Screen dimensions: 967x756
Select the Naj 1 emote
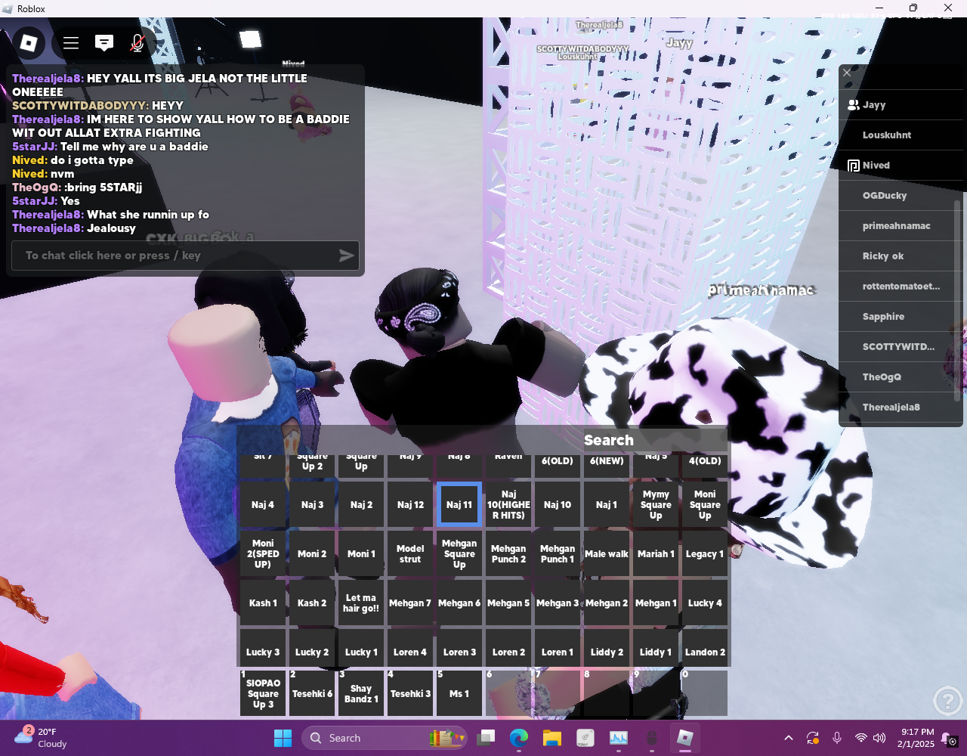pyautogui.click(x=607, y=505)
